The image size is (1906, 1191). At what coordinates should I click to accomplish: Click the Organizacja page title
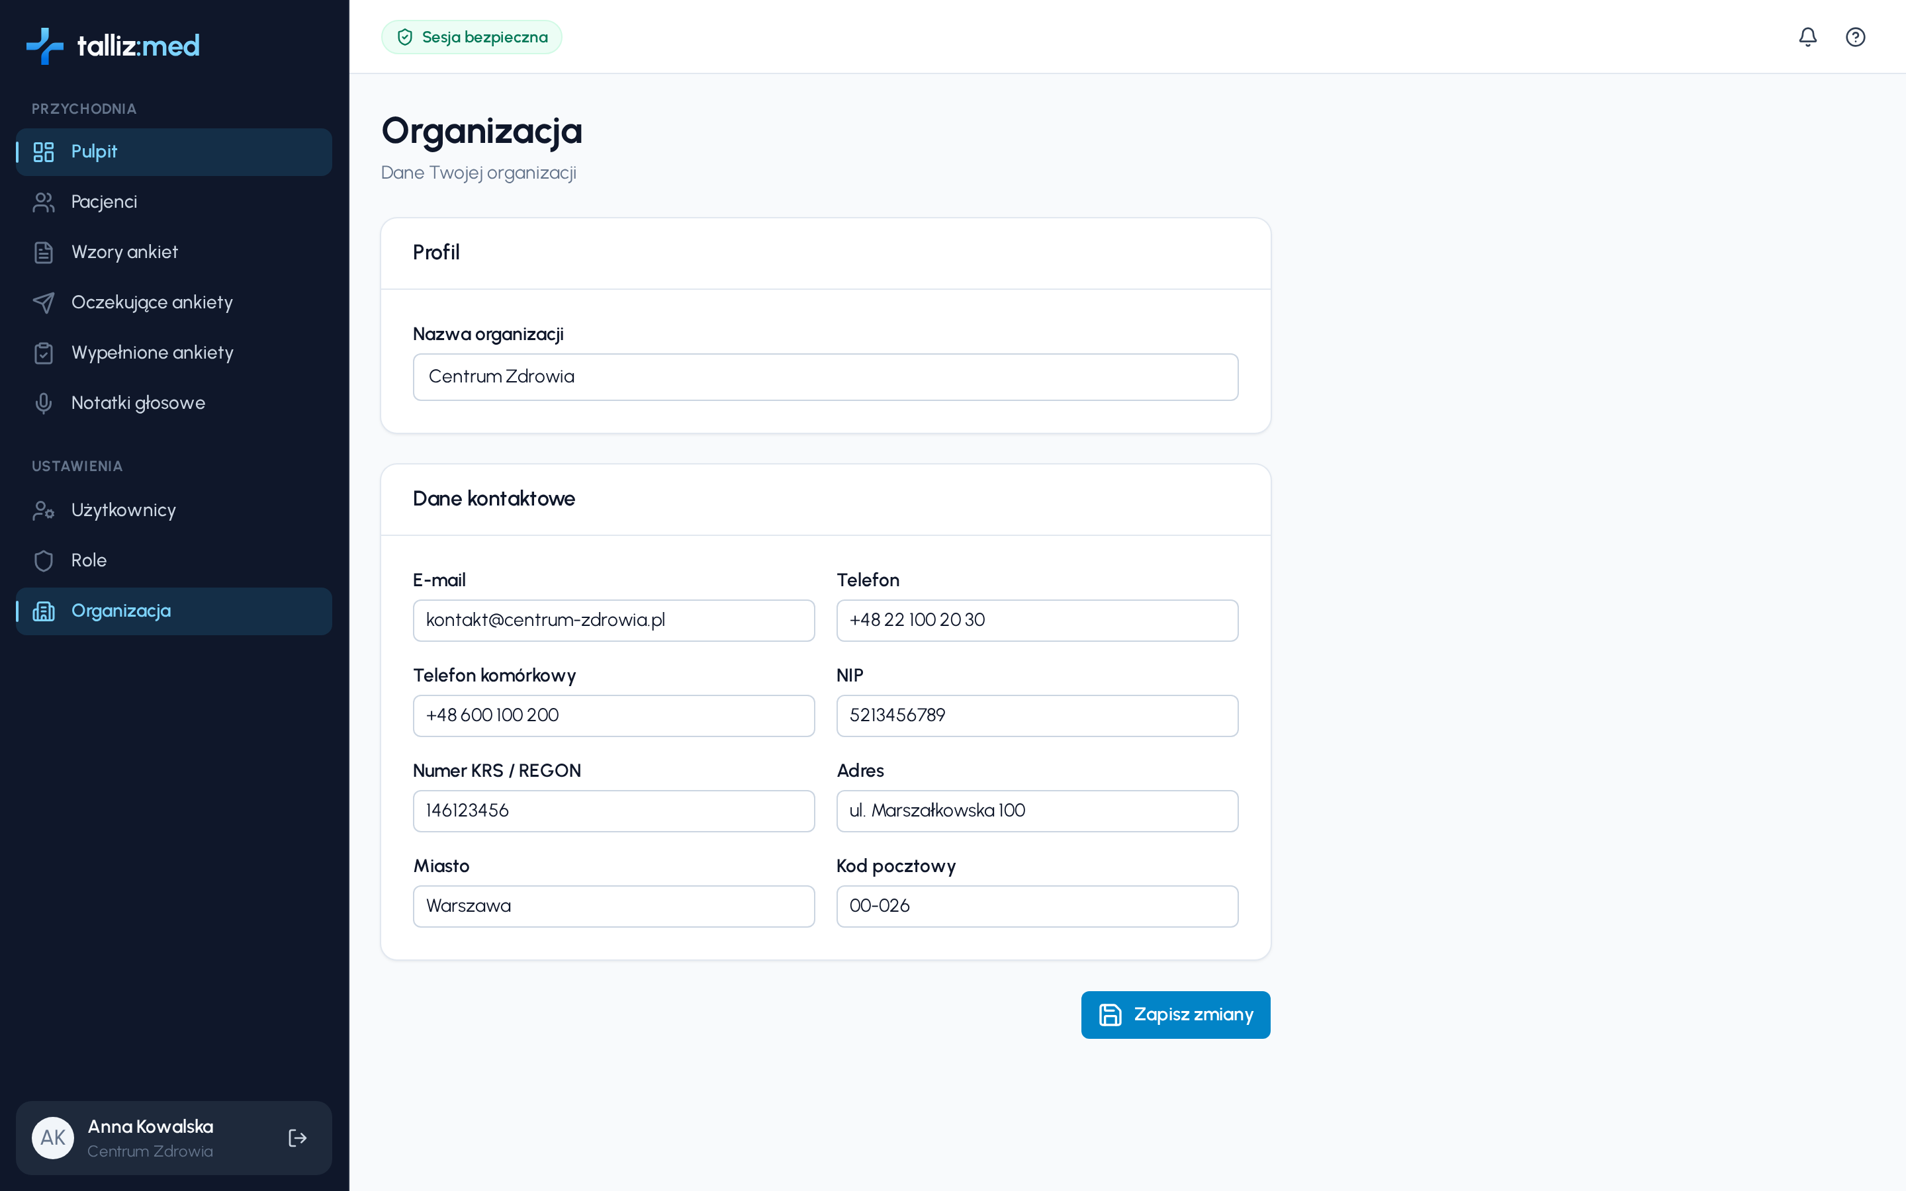pos(482,132)
